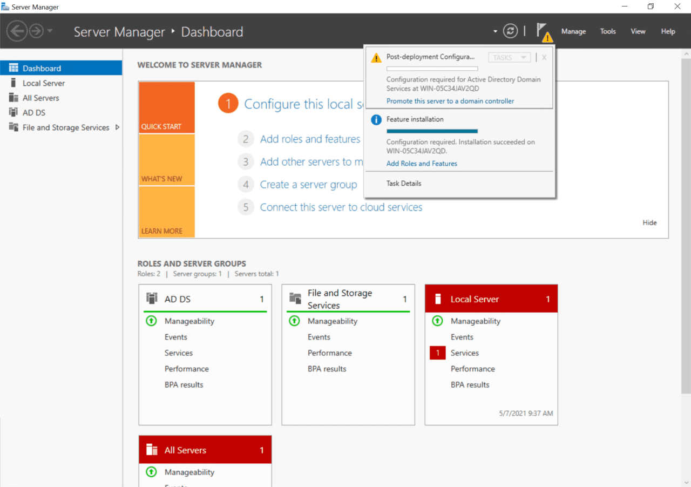Click Add other servers to manage link
This screenshot has width=691, height=487.
point(311,162)
